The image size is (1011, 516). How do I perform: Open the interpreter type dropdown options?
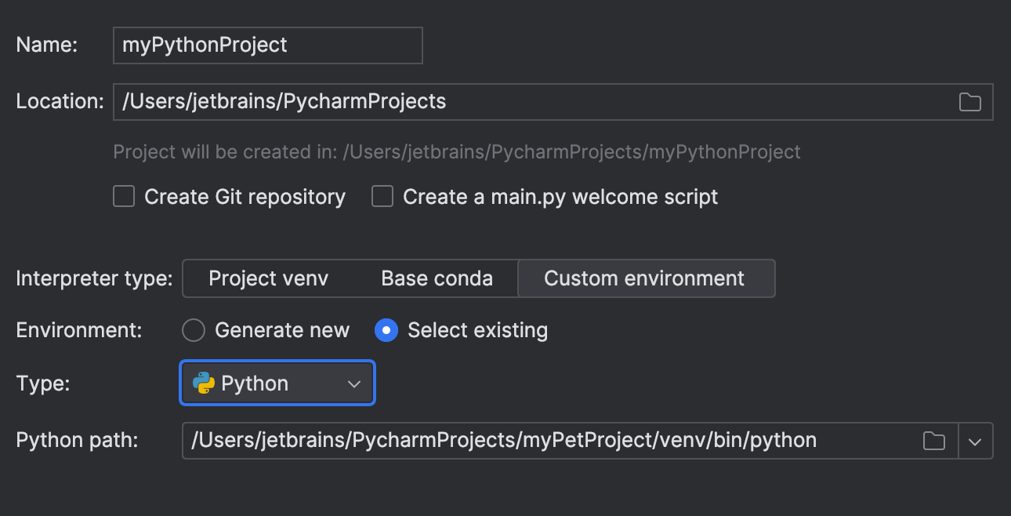647,278
